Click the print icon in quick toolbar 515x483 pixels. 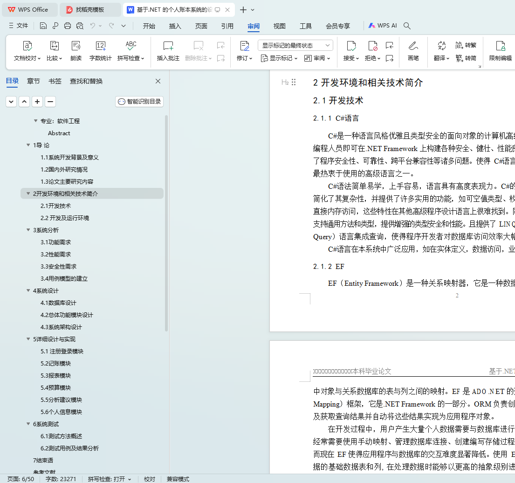[x=67, y=26]
